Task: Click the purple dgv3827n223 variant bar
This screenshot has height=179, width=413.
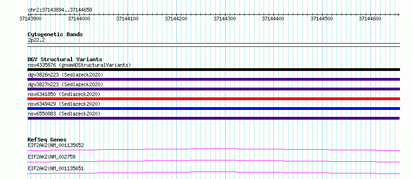Action: pos(213,89)
